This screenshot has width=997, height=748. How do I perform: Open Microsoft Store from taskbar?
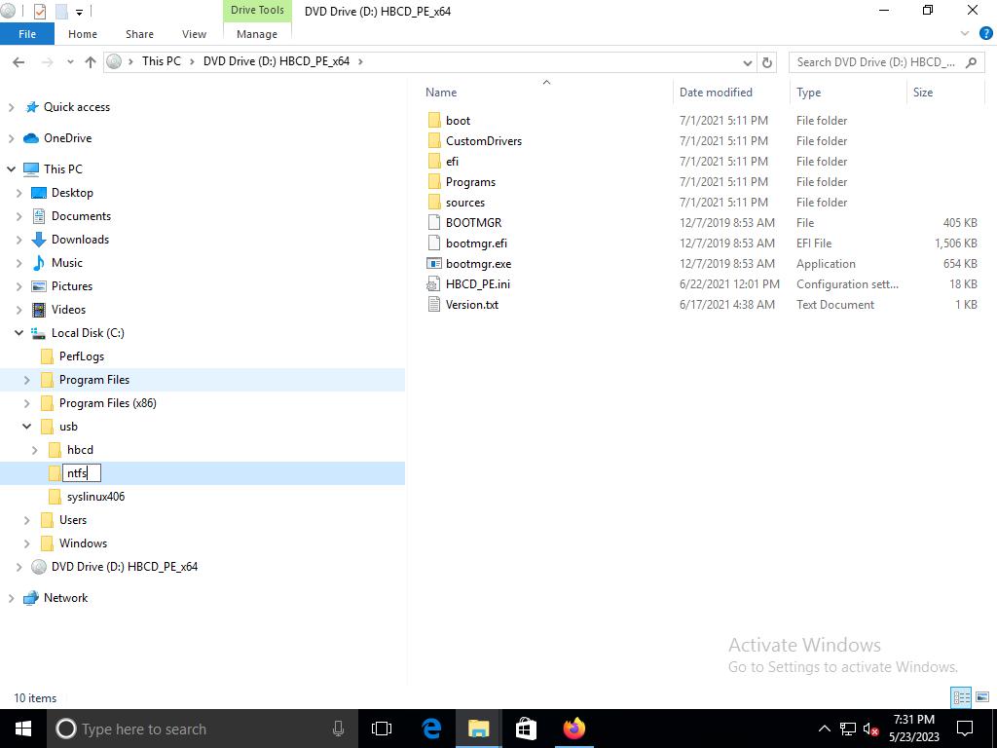[526, 729]
